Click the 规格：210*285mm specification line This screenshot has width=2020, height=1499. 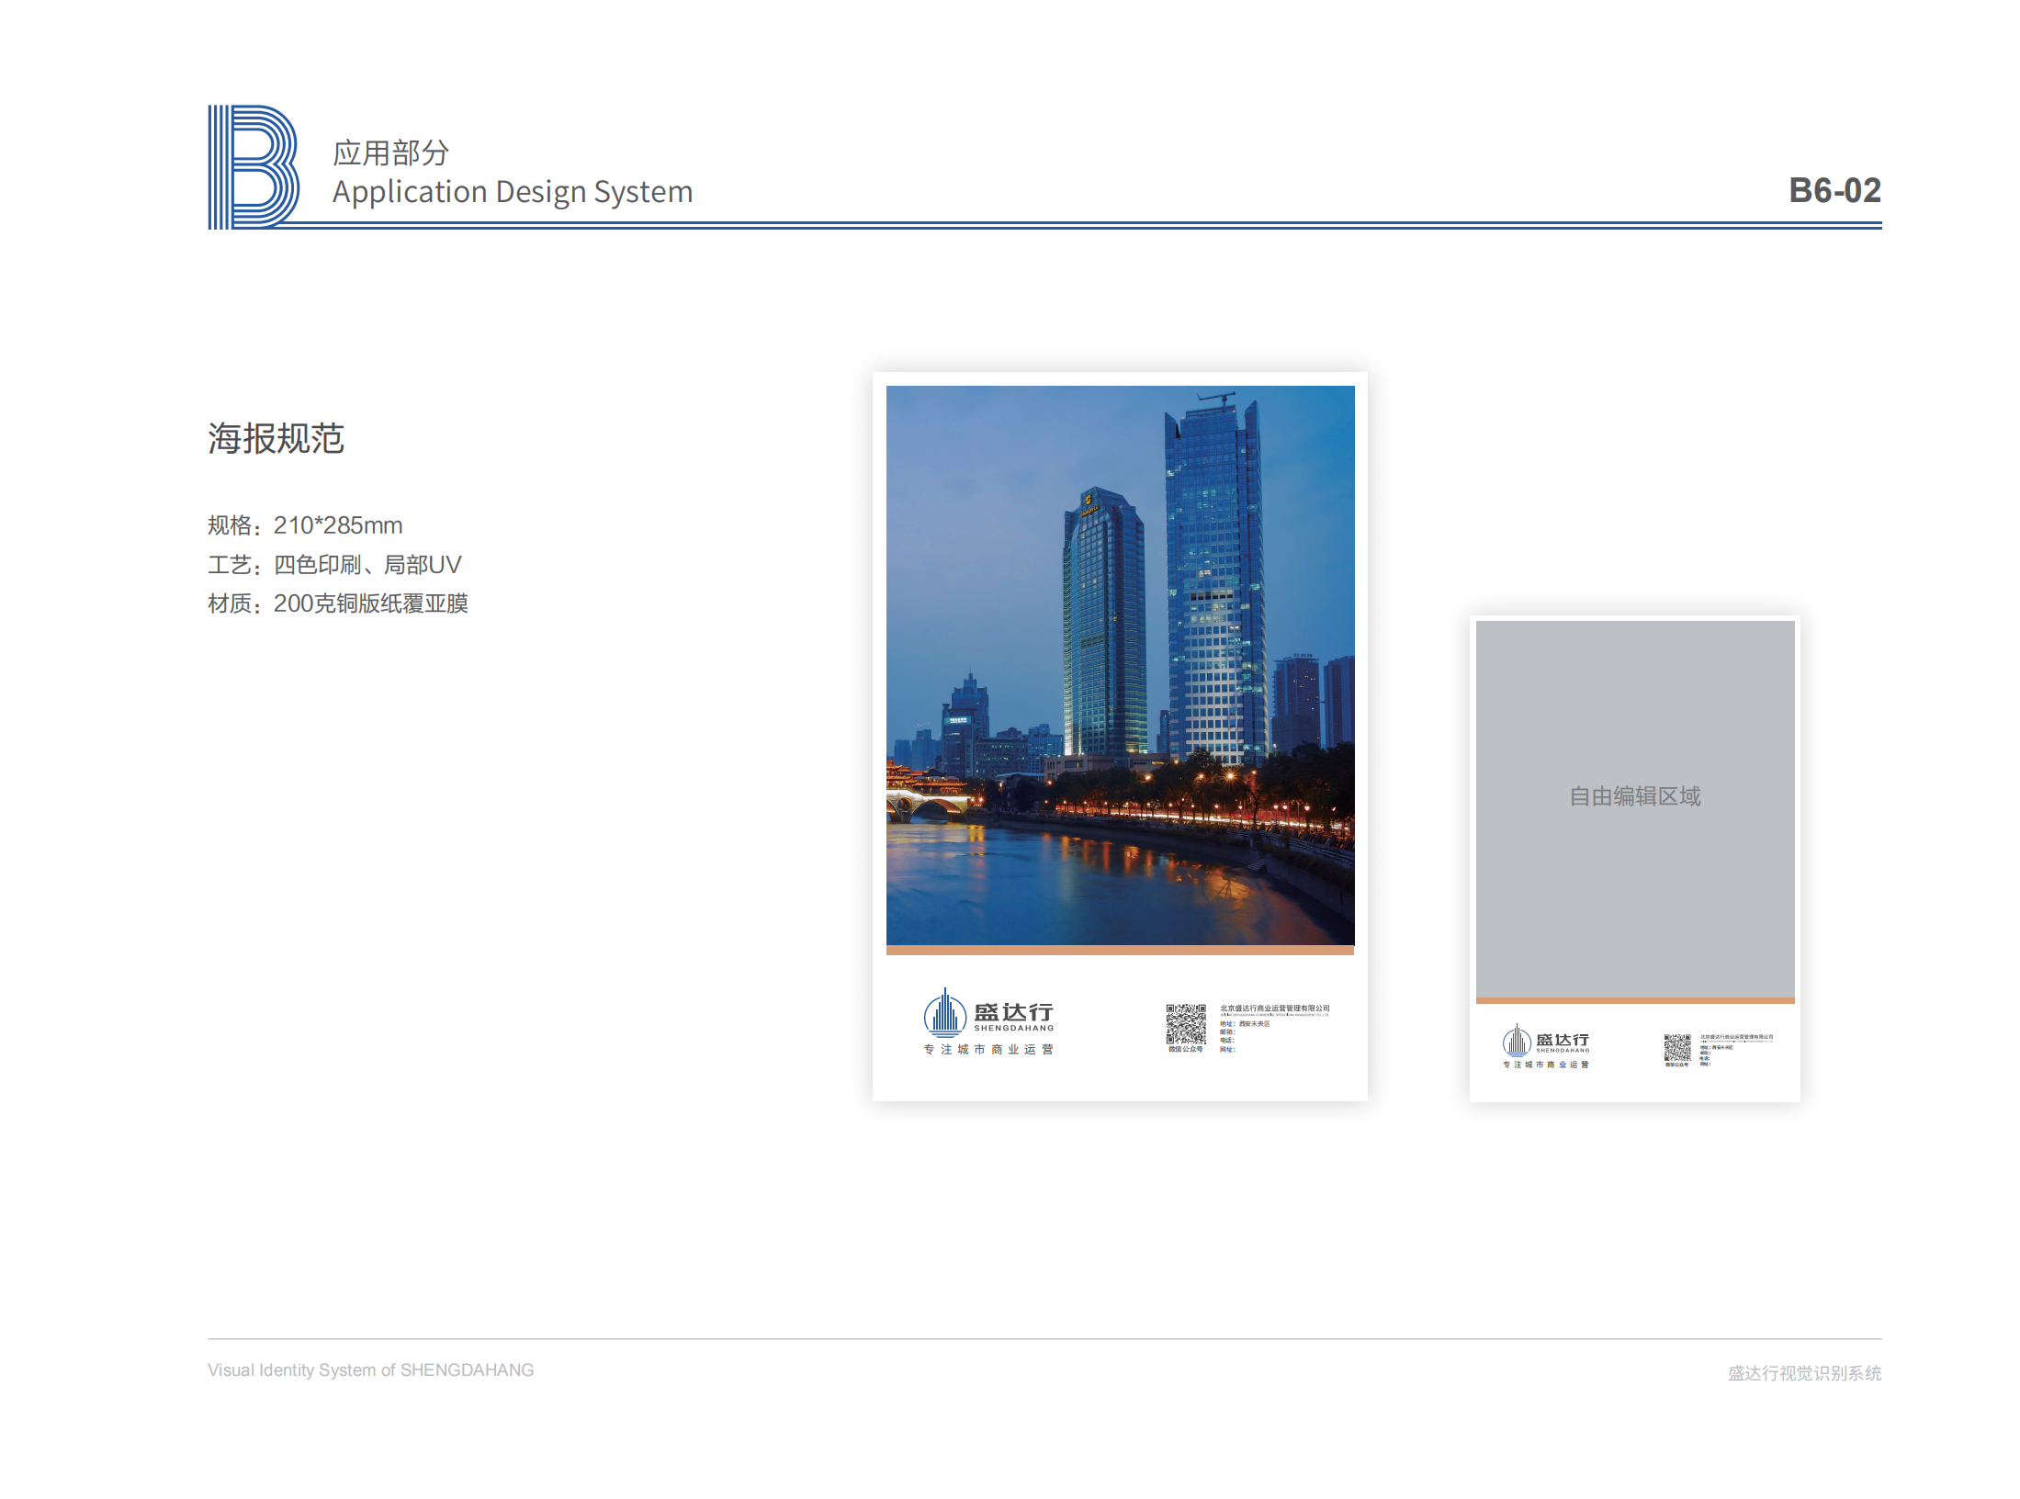(x=305, y=525)
